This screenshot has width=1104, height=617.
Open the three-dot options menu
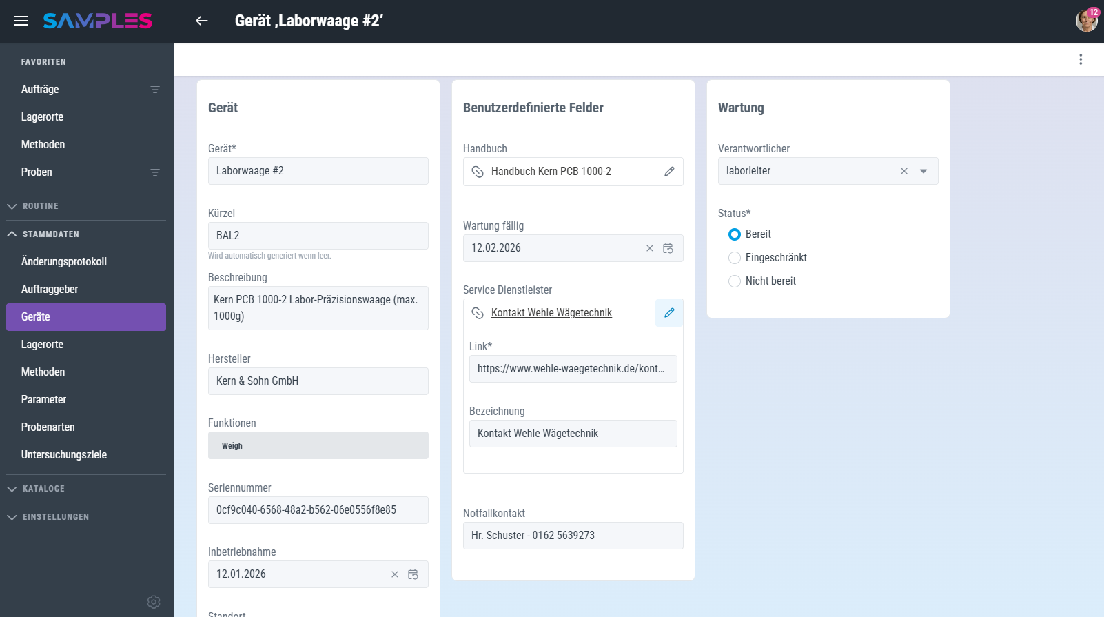(1080, 59)
